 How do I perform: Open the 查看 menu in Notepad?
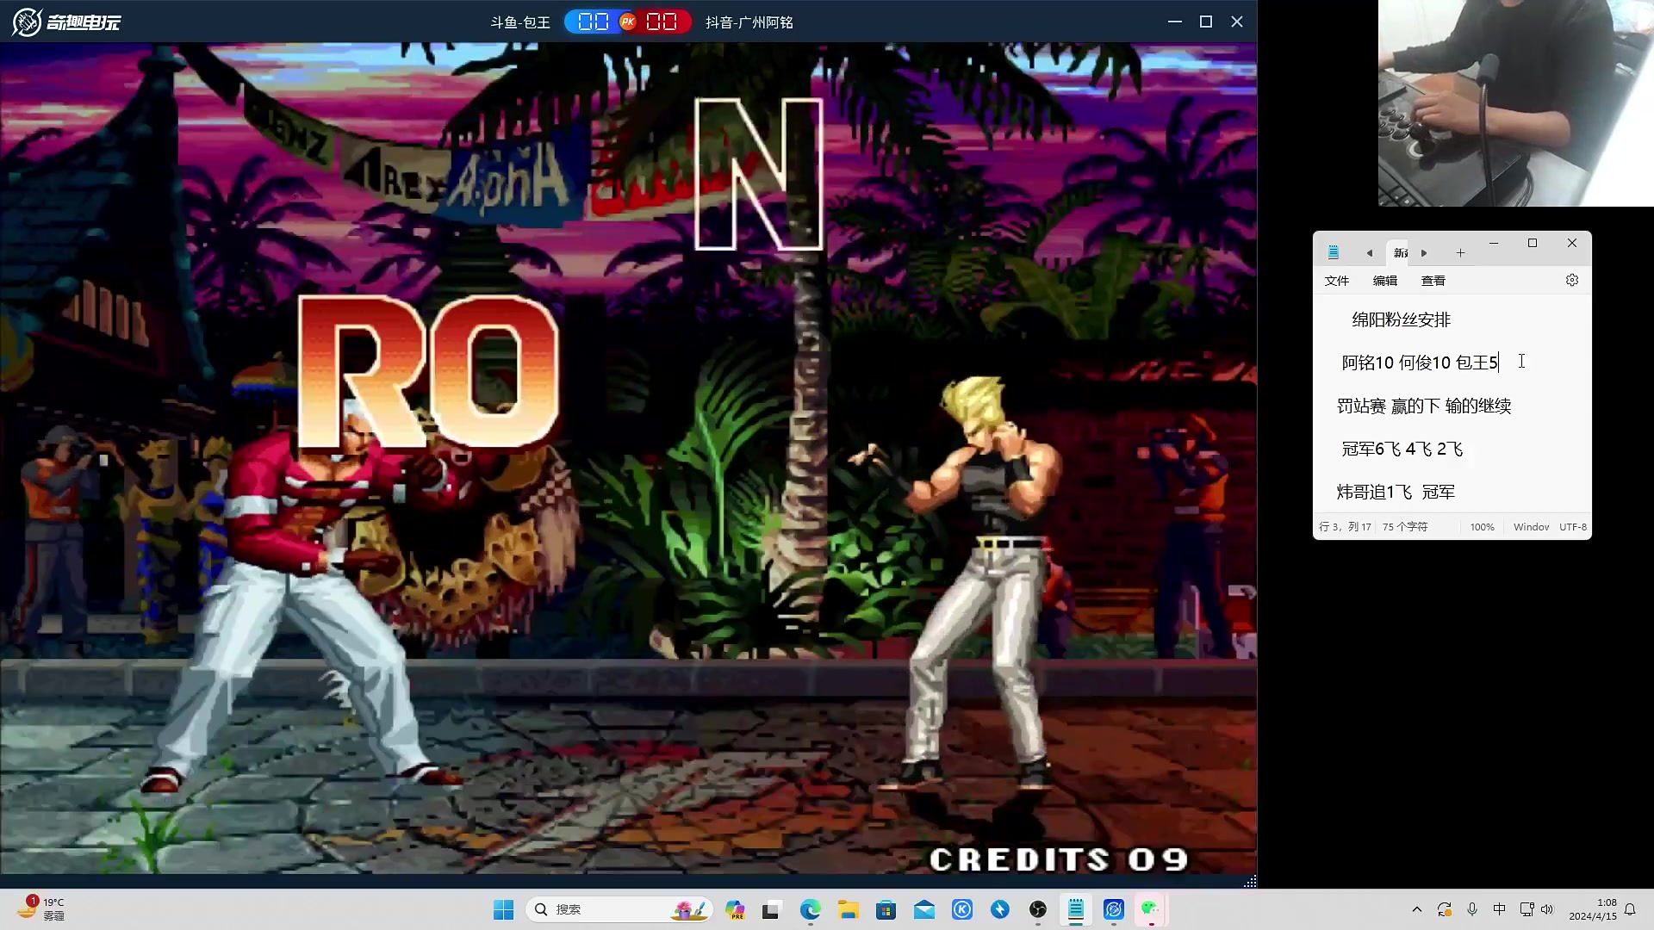point(1433,281)
